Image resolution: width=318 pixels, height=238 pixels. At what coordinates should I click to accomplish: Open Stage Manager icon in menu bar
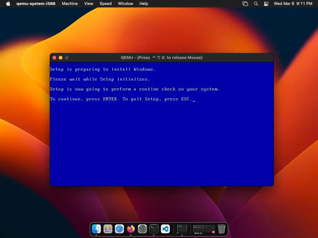[x=245, y=4]
